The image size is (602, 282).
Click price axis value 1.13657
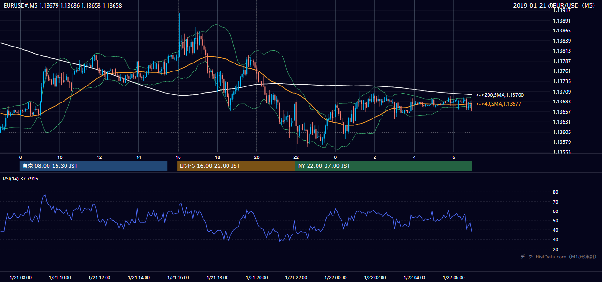click(x=561, y=112)
